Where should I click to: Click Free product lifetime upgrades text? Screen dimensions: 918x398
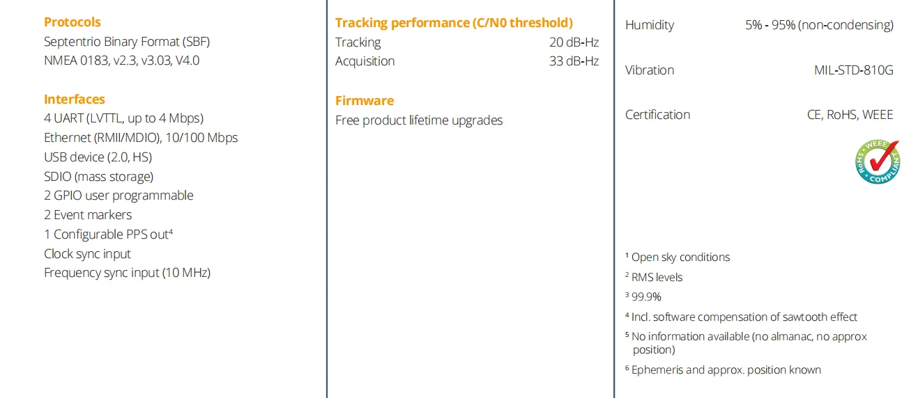coord(419,120)
